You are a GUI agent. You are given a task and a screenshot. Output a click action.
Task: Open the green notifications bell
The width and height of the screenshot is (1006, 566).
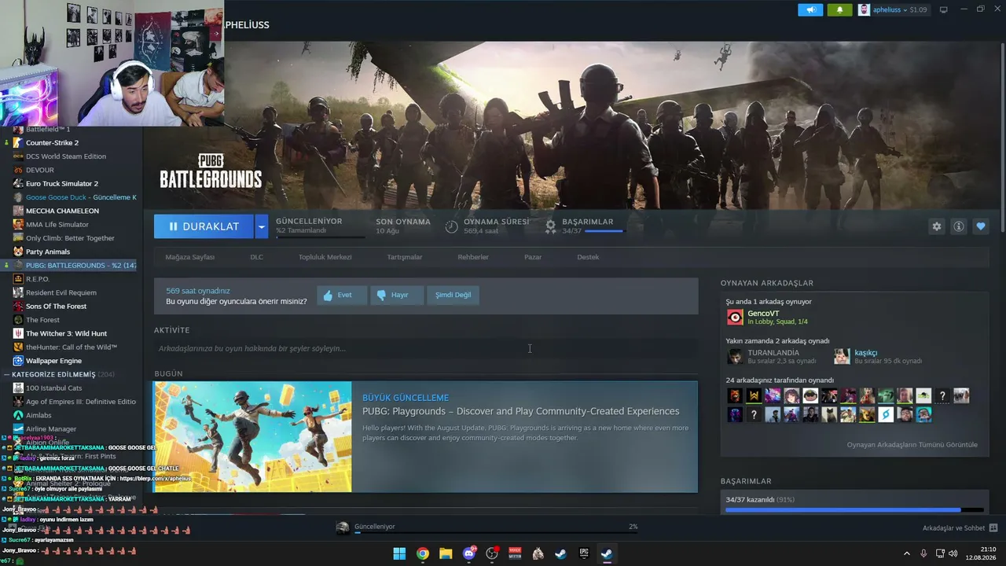pyautogui.click(x=839, y=9)
